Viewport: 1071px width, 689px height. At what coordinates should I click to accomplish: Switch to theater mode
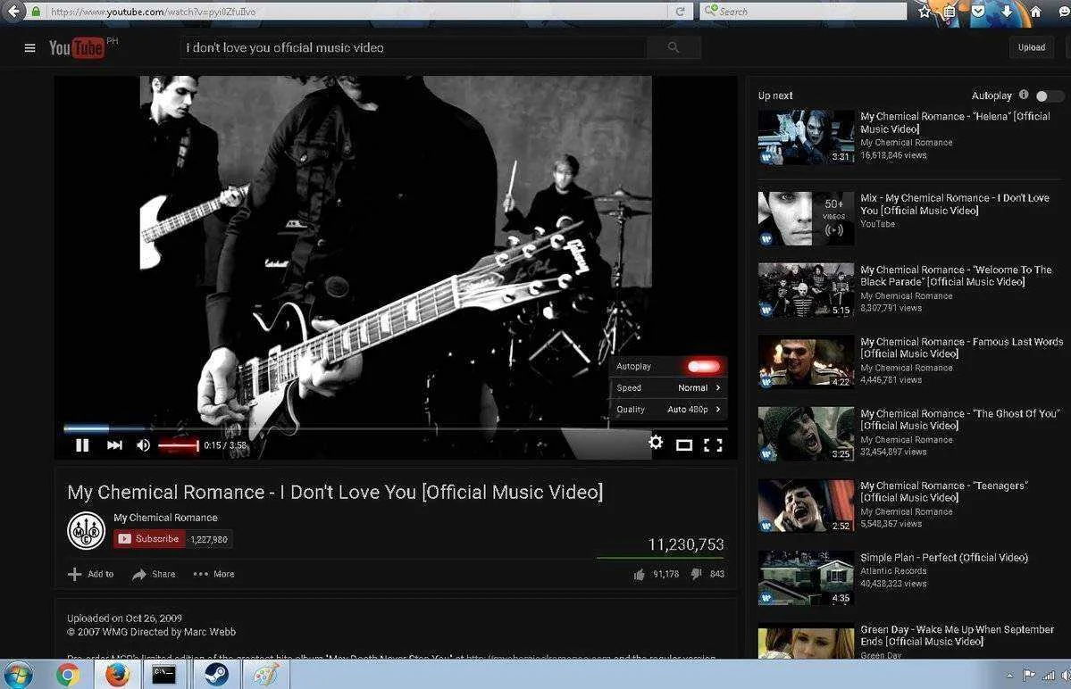683,445
